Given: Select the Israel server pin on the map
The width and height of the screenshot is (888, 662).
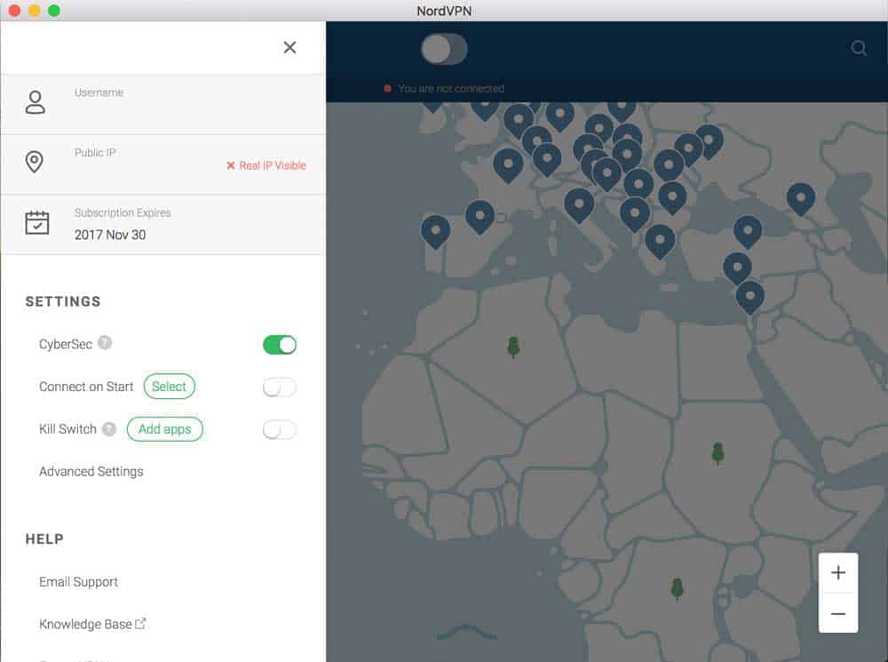Looking at the screenshot, I should point(749,298).
